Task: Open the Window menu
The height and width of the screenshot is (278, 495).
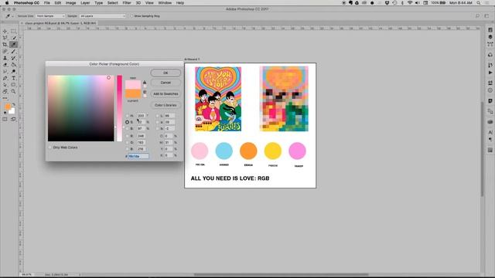Action: 165,3
